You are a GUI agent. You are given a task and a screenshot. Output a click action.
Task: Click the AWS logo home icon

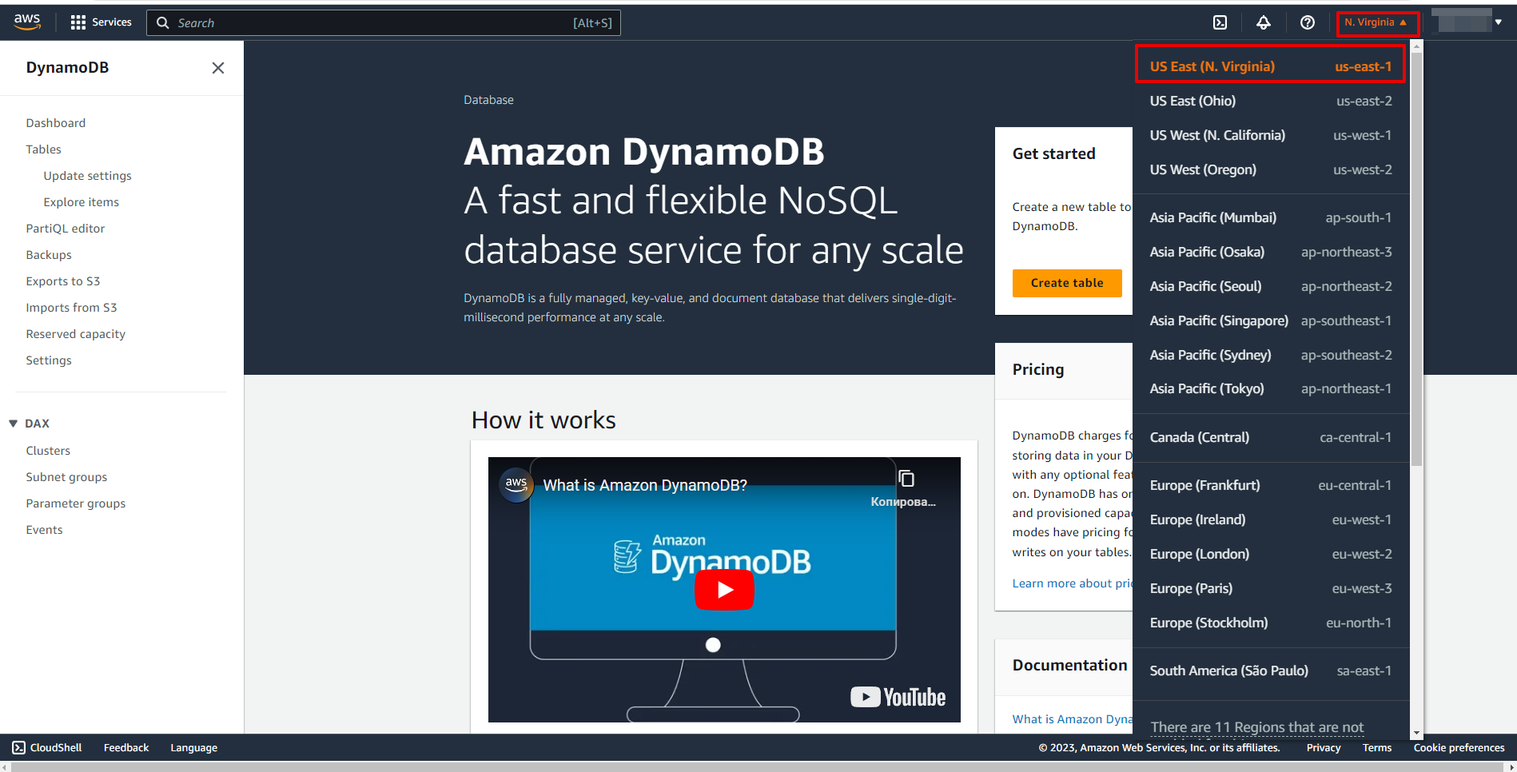(27, 22)
